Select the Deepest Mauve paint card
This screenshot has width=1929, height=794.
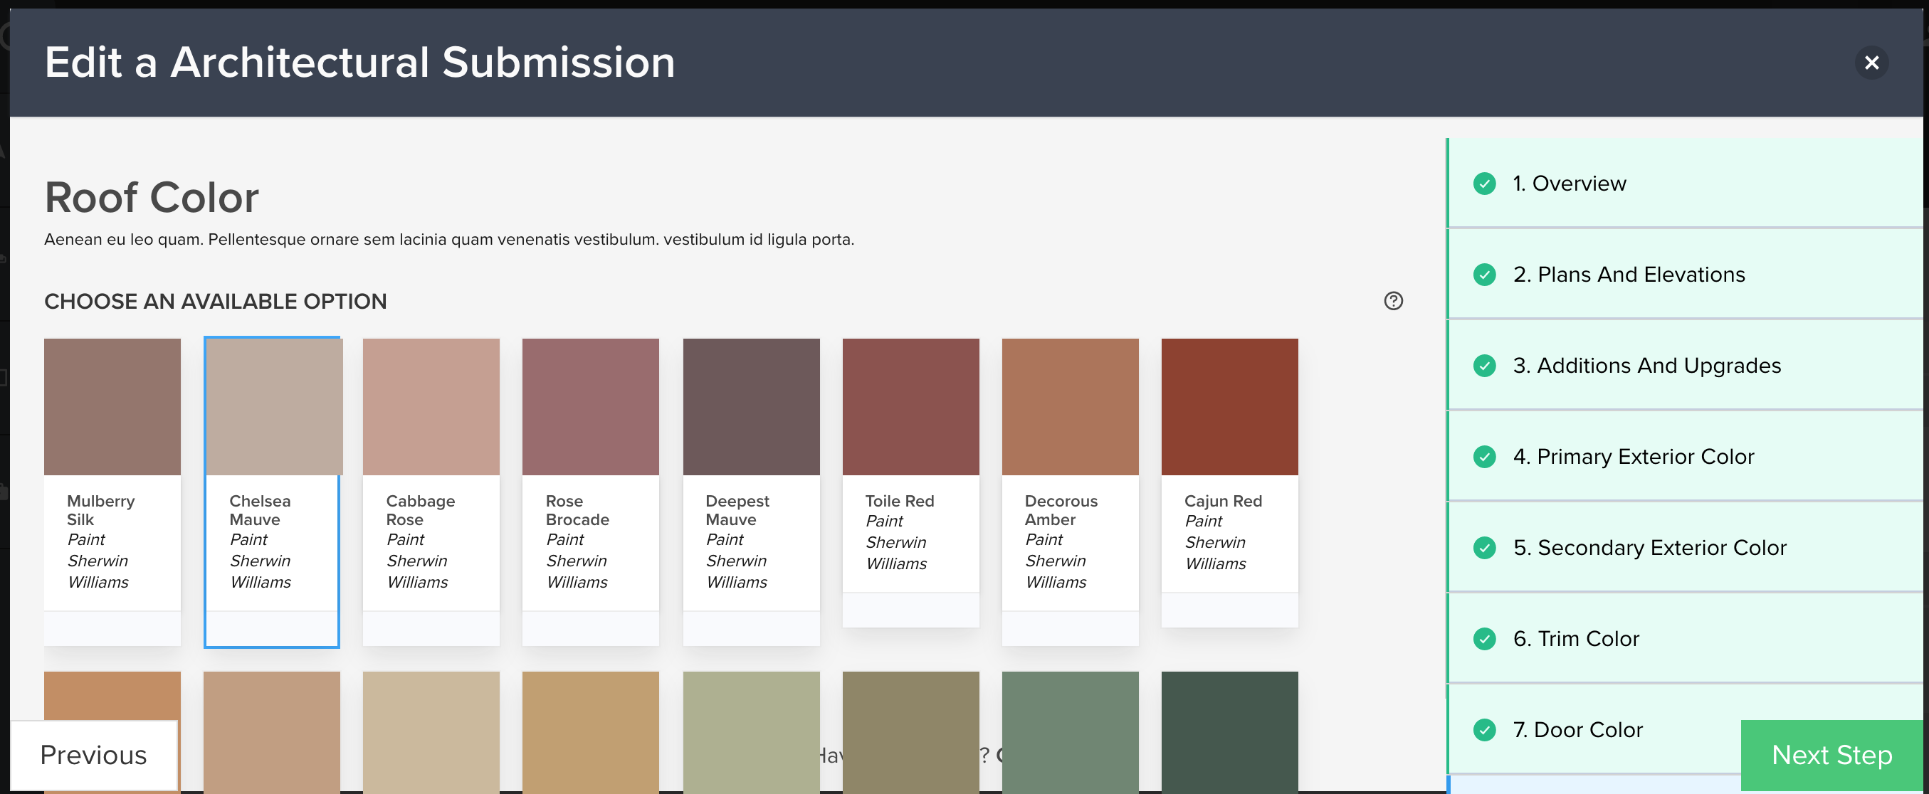[x=750, y=407]
